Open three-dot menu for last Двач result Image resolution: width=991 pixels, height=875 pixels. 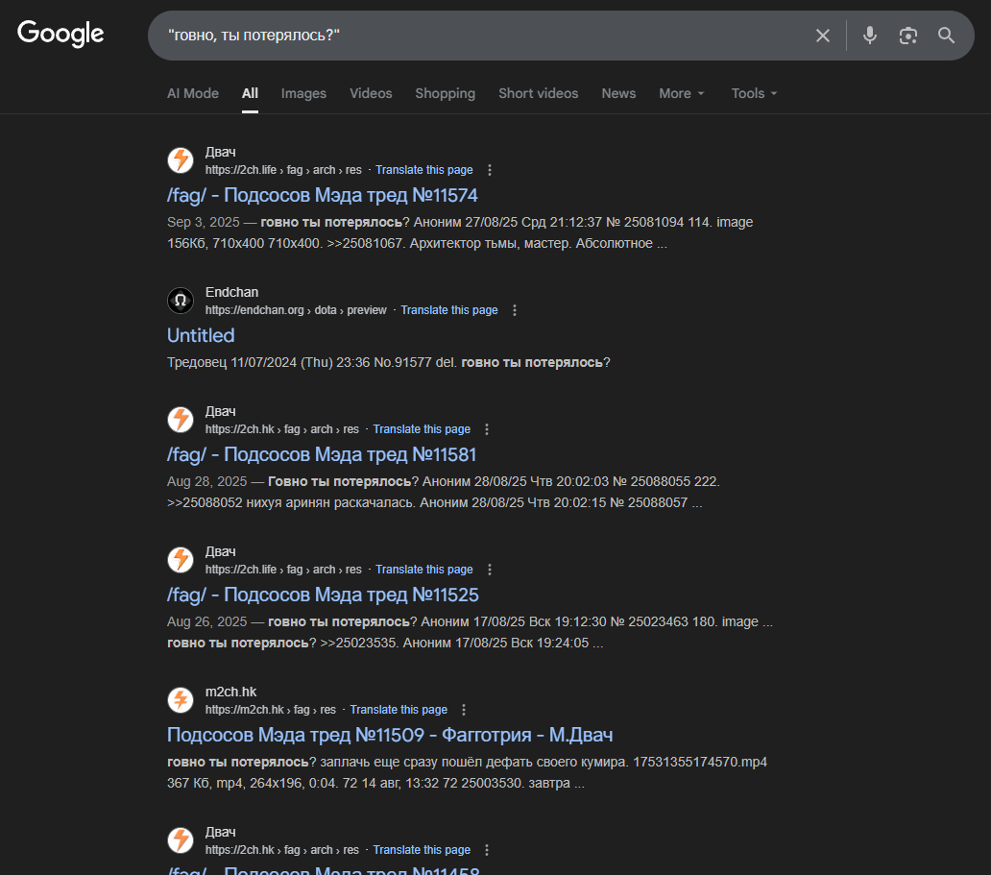click(487, 850)
